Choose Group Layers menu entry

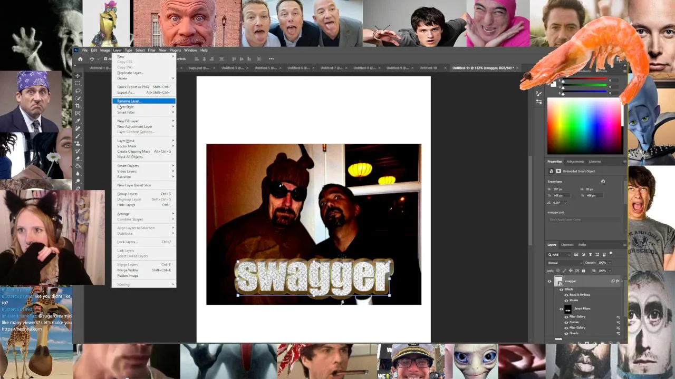click(x=143, y=194)
